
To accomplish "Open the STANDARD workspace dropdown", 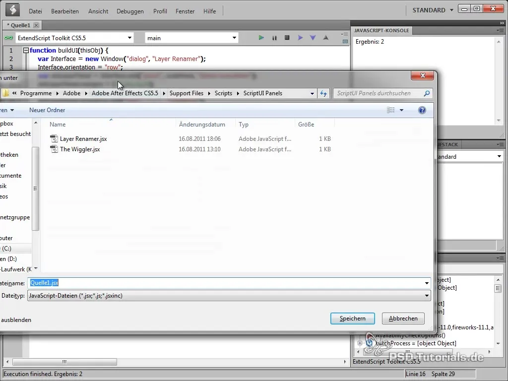I will [433, 10].
